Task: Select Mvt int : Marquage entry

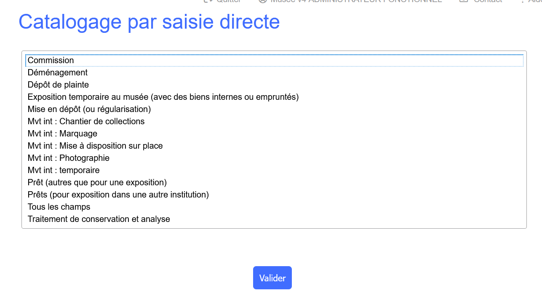Action: coord(62,133)
